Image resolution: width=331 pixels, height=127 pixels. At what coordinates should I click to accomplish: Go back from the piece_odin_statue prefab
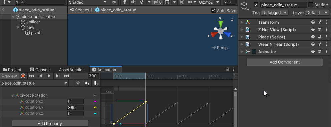point(3,10)
